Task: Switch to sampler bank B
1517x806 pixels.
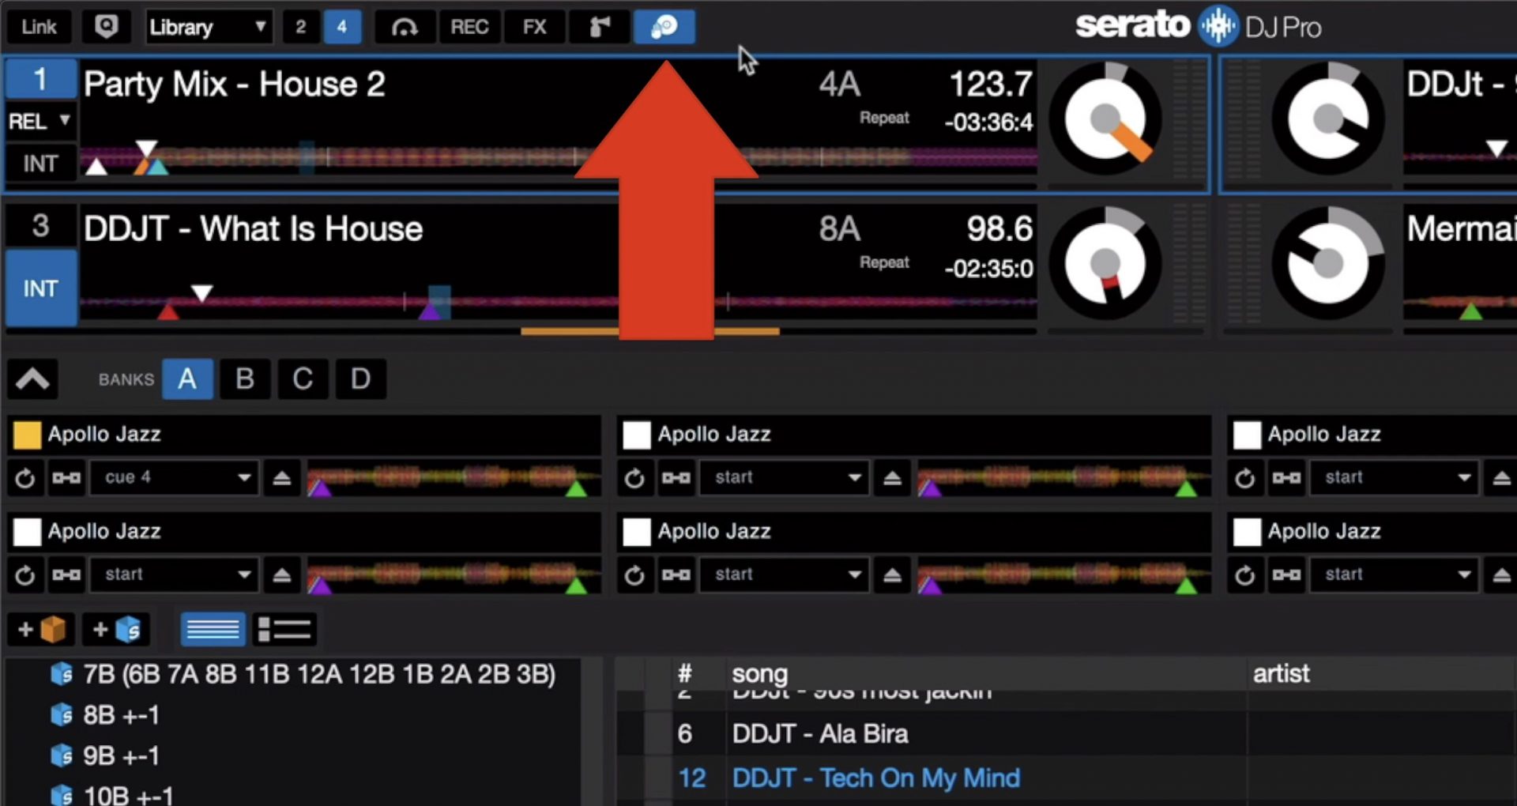Action: (245, 379)
